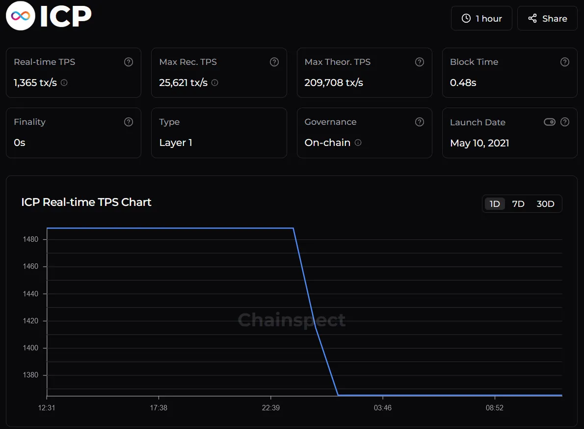Screen dimensions: 584x429
Task: Click the ICP Real-time TPS Chart title
Action: pos(86,202)
